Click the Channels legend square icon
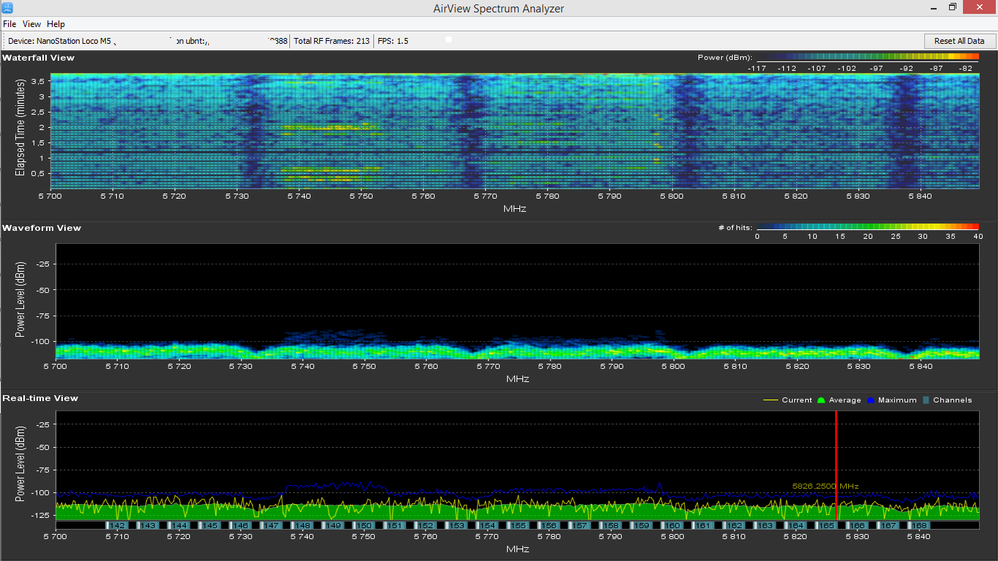This screenshot has height=561, width=998. click(x=926, y=400)
